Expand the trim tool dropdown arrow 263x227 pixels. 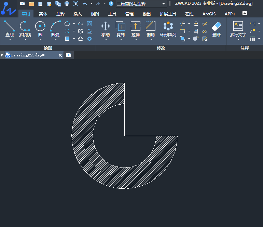click(189, 24)
